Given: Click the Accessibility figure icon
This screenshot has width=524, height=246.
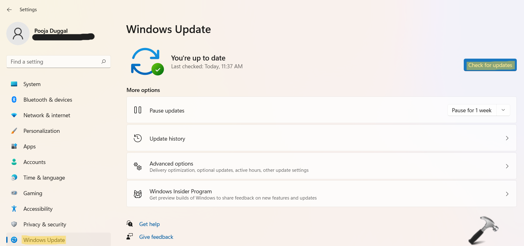Looking at the screenshot, I should pyautogui.click(x=14, y=209).
